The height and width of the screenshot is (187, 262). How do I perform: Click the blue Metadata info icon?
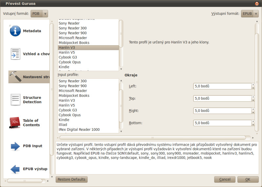point(15,31)
